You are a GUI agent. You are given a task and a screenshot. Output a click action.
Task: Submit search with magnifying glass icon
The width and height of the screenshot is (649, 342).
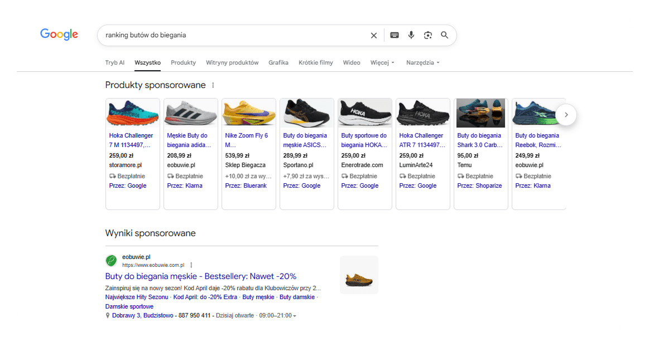(x=445, y=35)
